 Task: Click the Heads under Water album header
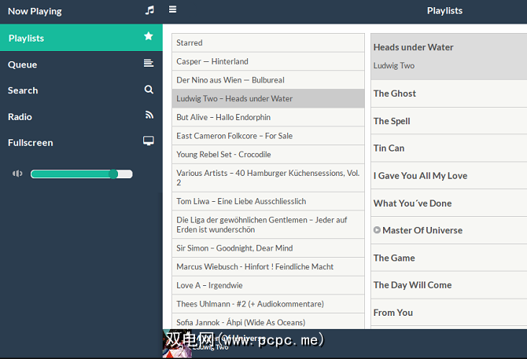tap(449, 57)
